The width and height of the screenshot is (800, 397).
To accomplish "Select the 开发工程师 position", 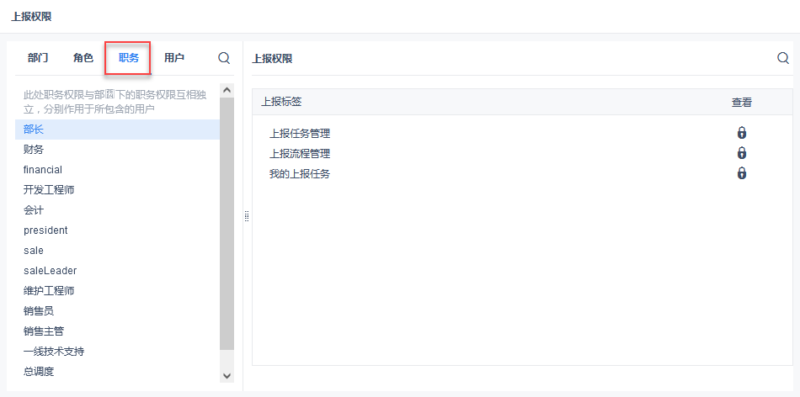I will click(117, 190).
